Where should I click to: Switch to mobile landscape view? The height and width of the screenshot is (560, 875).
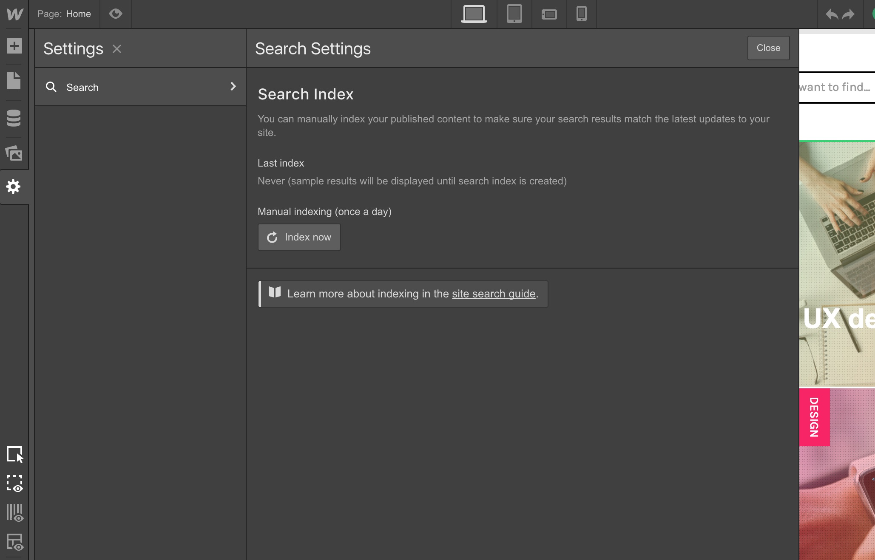point(549,14)
